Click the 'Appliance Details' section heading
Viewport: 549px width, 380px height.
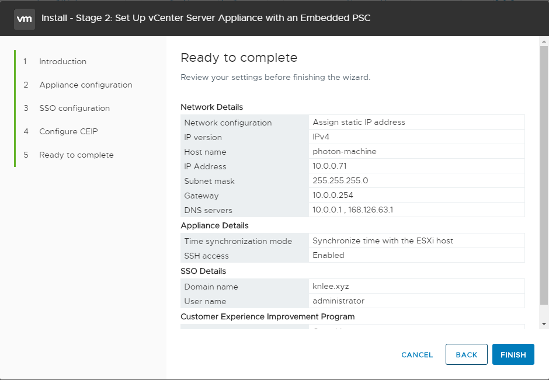(214, 226)
